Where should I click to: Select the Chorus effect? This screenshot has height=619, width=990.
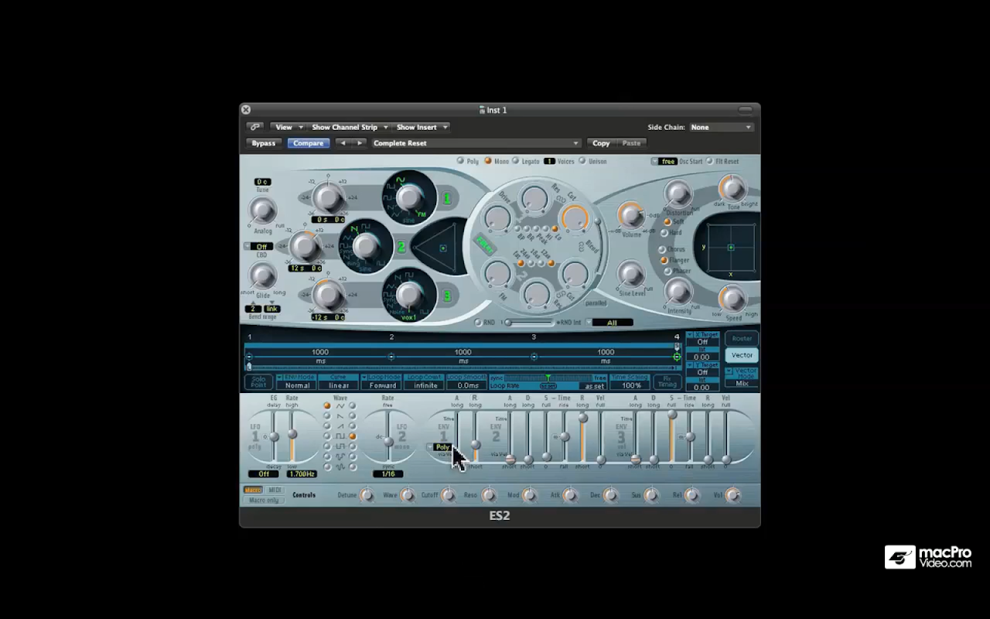coord(662,250)
